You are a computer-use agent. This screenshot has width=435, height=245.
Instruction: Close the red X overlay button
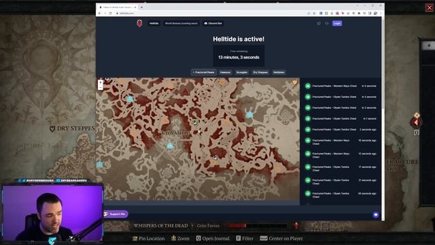pos(429,7)
